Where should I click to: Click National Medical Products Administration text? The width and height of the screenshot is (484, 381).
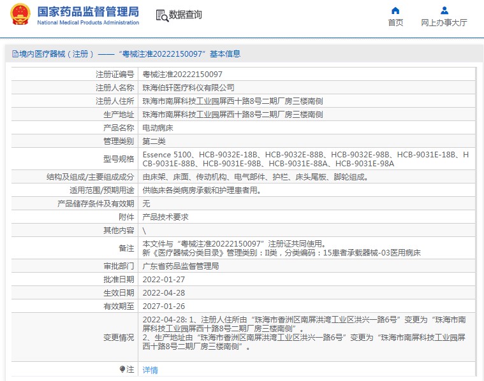(88, 22)
